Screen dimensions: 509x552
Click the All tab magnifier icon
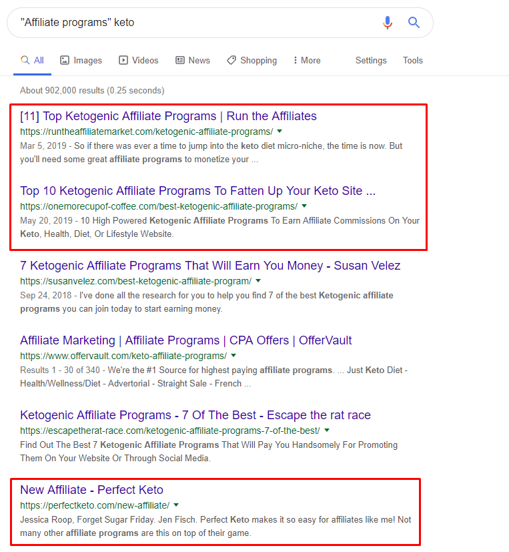pyautogui.click(x=25, y=60)
